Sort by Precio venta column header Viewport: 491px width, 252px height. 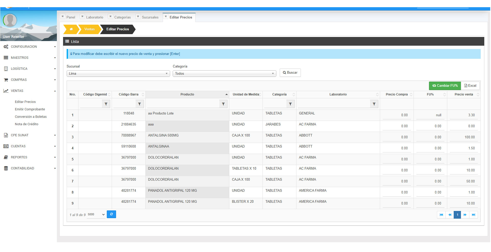[x=464, y=94]
